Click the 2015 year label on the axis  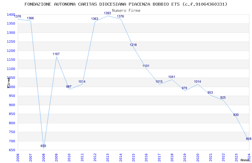133,158
